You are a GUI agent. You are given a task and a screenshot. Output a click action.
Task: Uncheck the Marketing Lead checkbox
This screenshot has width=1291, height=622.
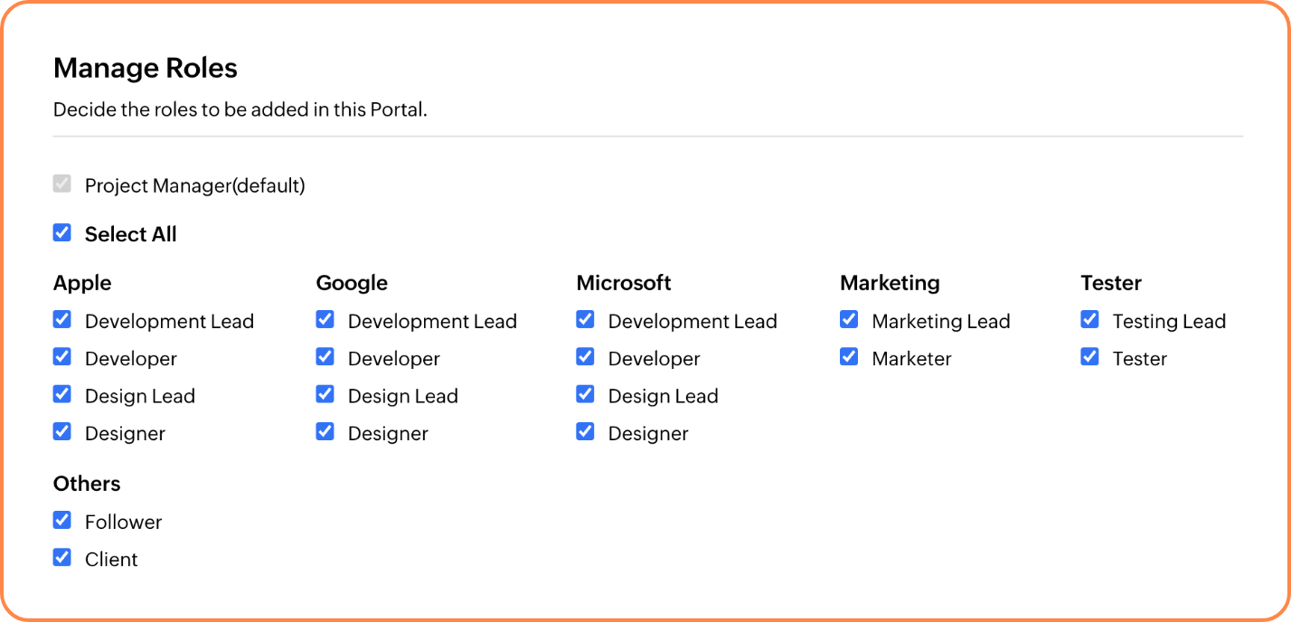(849, 320)
